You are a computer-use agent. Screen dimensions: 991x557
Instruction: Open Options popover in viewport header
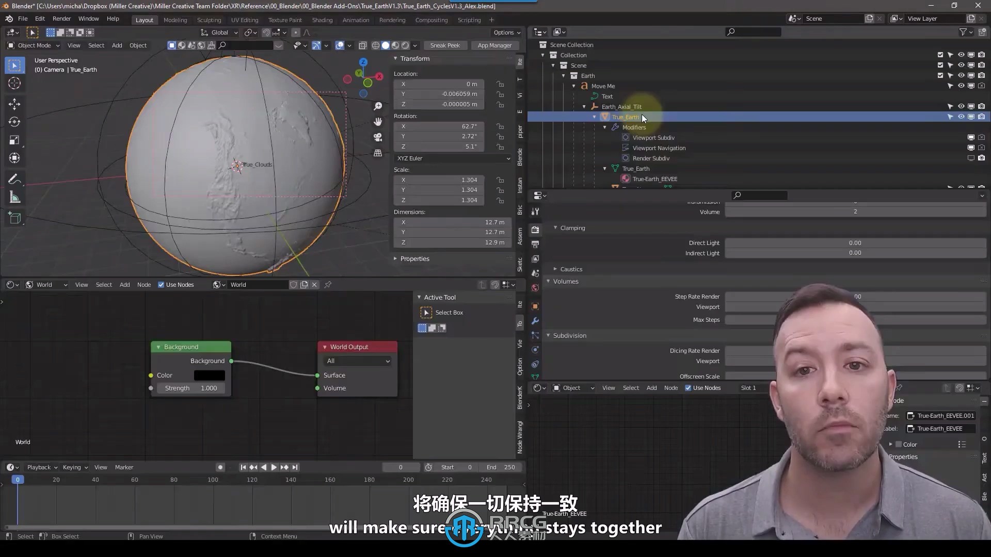[x=507, y=32]
